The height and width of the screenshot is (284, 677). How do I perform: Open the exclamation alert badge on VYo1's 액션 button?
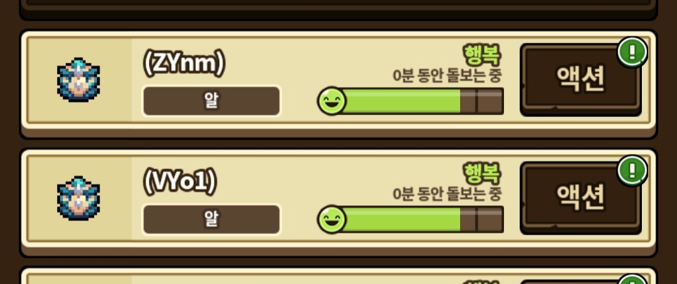click(x=632, y=171)
